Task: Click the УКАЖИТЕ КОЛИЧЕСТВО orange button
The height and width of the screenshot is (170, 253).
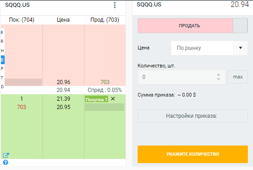Action: 193,154
